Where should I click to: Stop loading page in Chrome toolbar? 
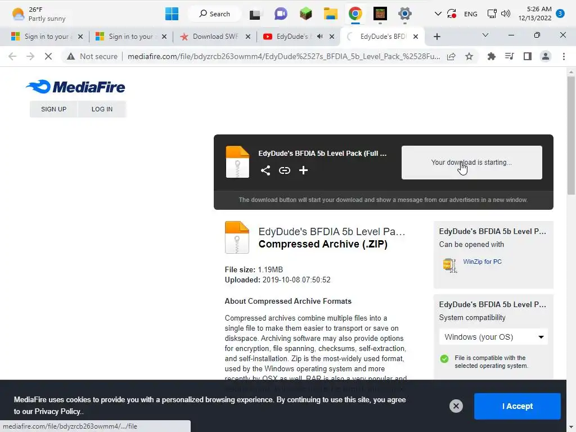48,57
